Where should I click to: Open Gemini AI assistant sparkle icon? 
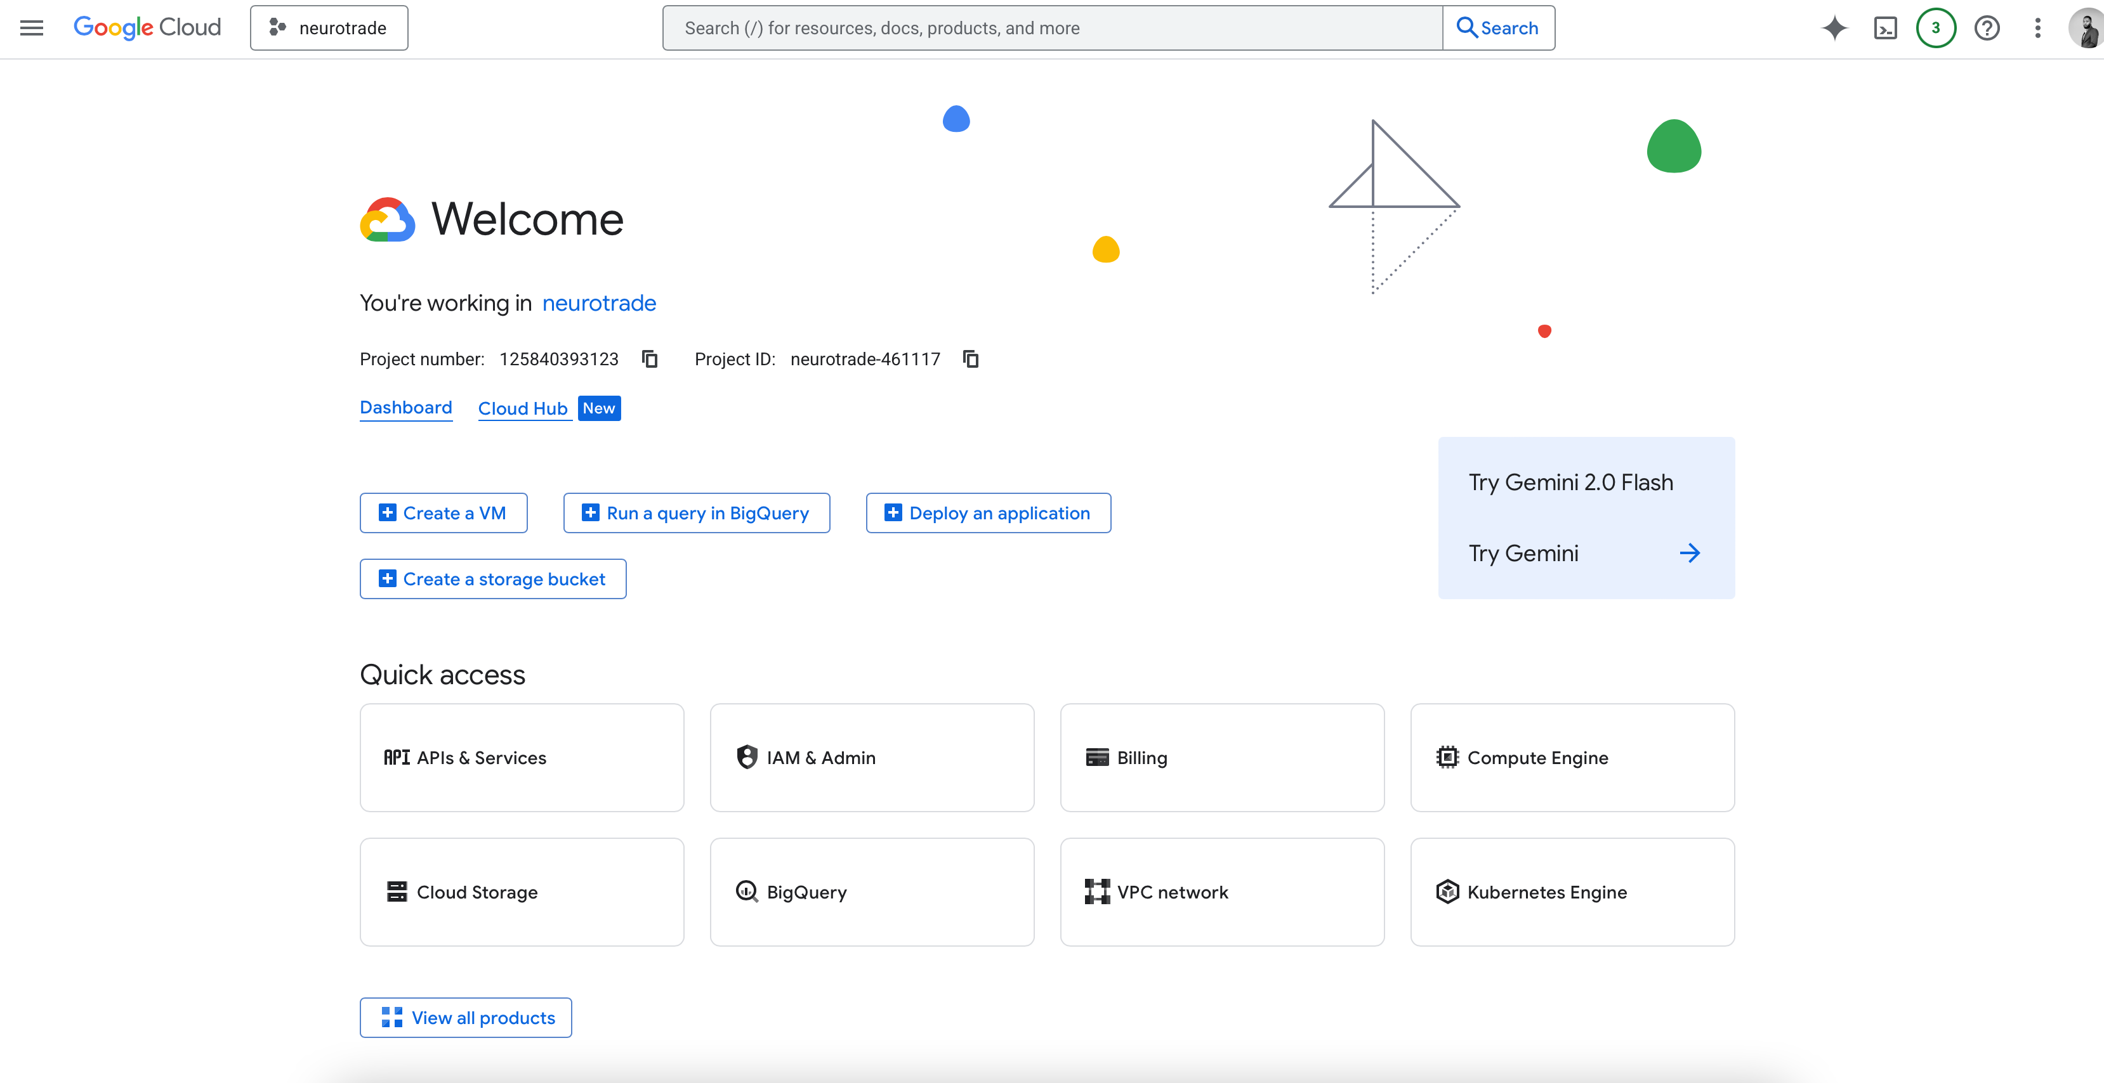pos(1834,28)
